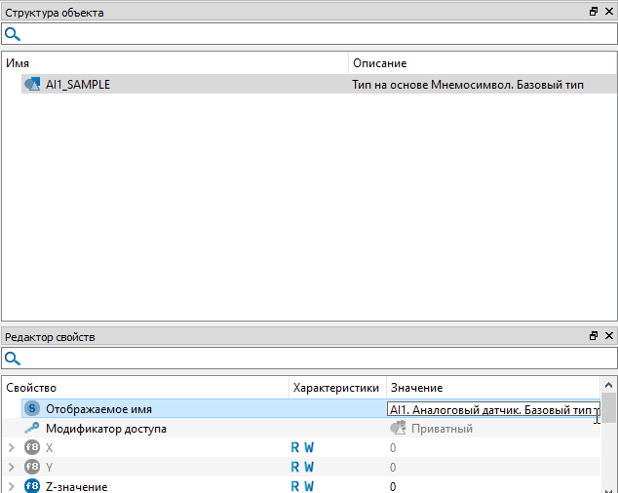Click the Характеристики column header
Screen dimensions: 618x493
pyautogui.click(x=336, y=388)
